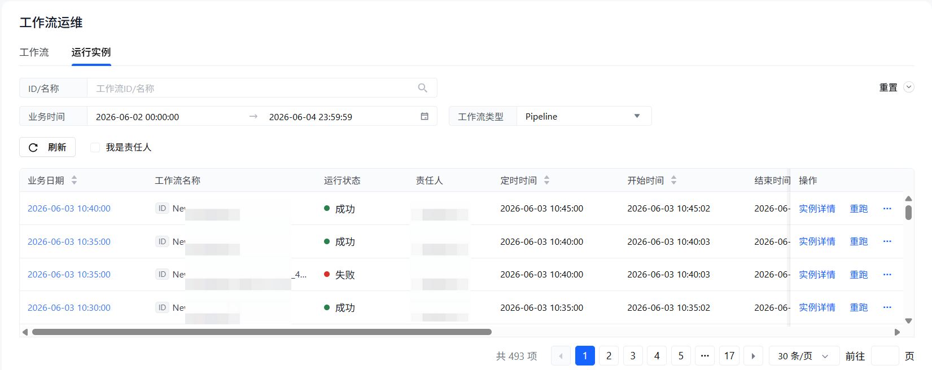Image resolution: width=932 pixels, height=370 pixels.
Task: Toggle 我是责任人 checkbox
Action: tap(95, 147)
